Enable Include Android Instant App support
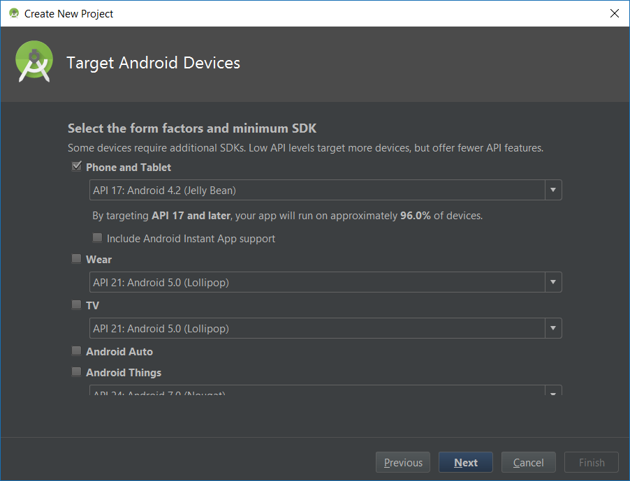Viewport: 630px width, 481px height. coord(97,237)
